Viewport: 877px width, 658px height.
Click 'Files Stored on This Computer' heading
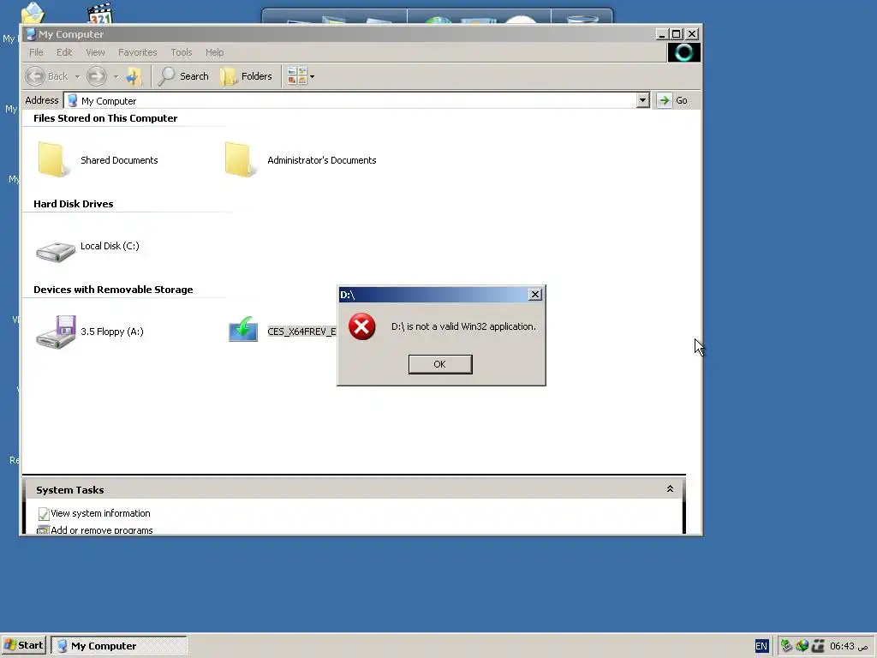pos(105,118)
